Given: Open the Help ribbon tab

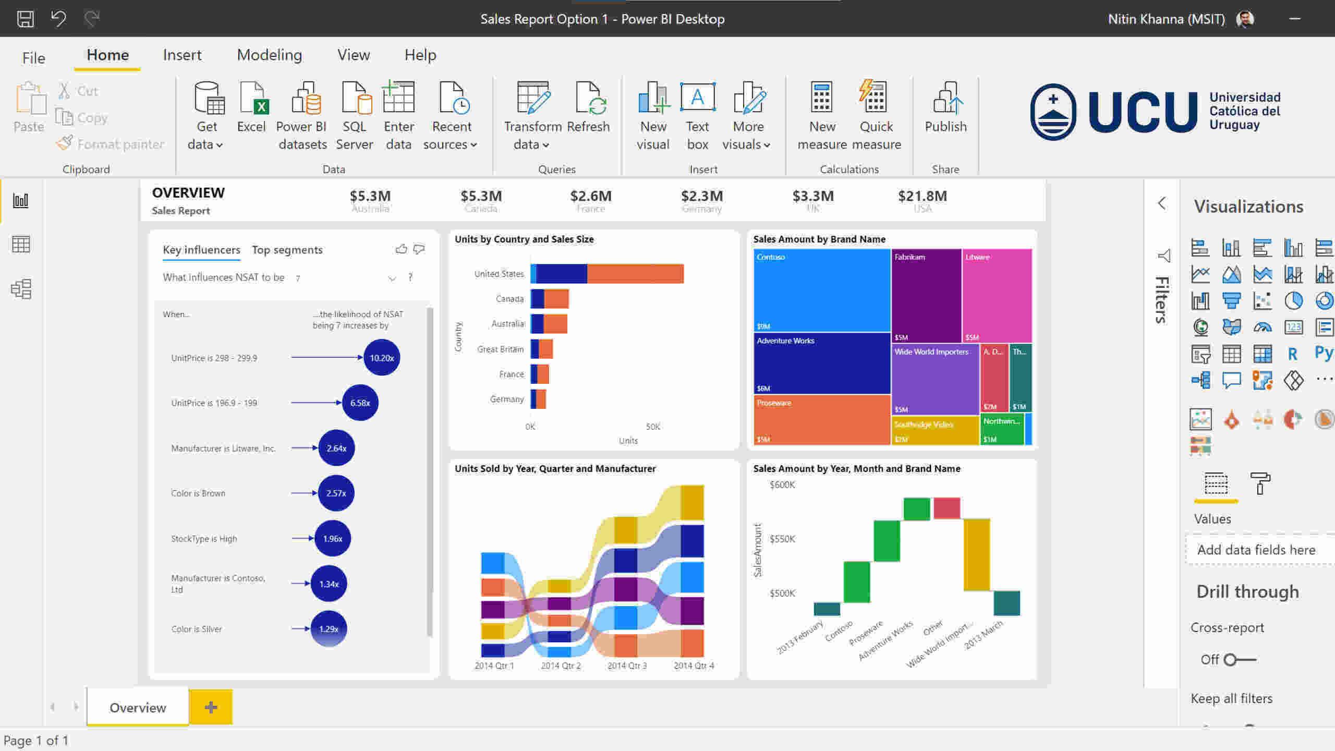Looking at the screenshot, I should pos(420,55).
